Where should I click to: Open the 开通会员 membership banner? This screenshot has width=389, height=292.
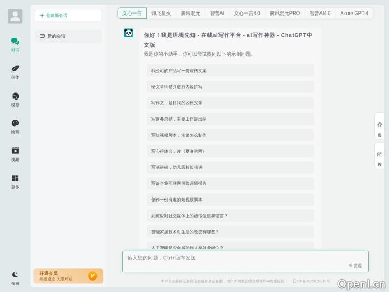[x=68, y=276]
